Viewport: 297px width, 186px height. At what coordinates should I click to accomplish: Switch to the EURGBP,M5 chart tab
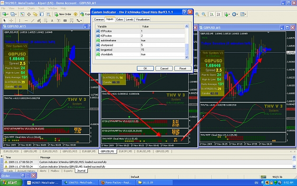pyautogui.click(x=88, y=151)
